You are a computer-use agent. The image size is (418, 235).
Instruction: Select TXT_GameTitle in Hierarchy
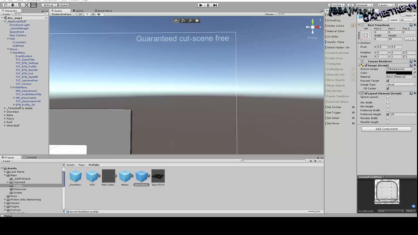pyautogui.click(x=25, y=60)
